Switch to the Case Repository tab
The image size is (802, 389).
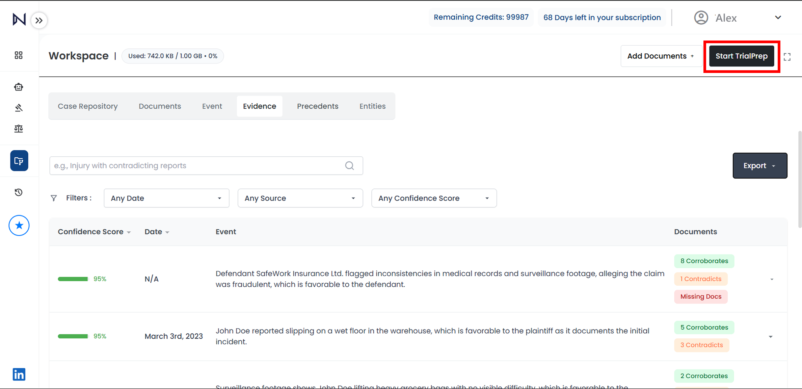[88, 106]
